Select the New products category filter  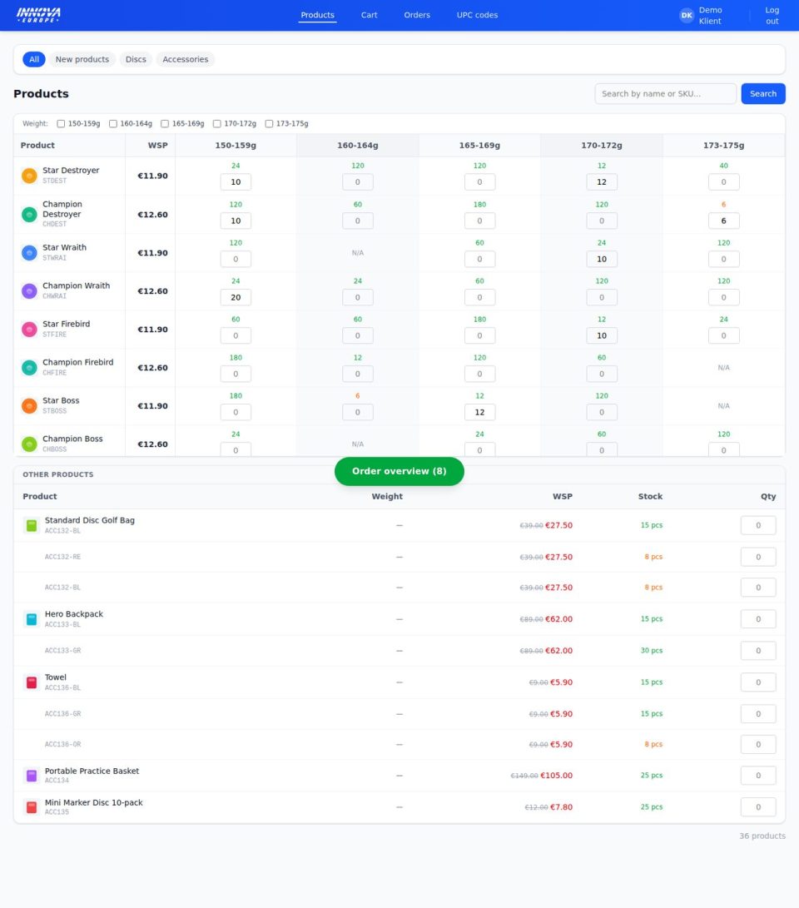82,59
